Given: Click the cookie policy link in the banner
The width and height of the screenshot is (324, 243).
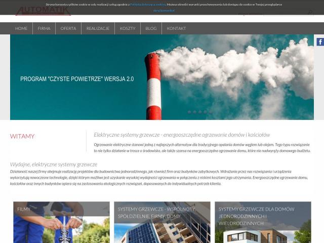Looking at the screenshot, I should 148,5.
